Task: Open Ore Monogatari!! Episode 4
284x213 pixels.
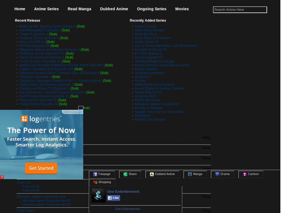Action: click(x=40, y=30)
